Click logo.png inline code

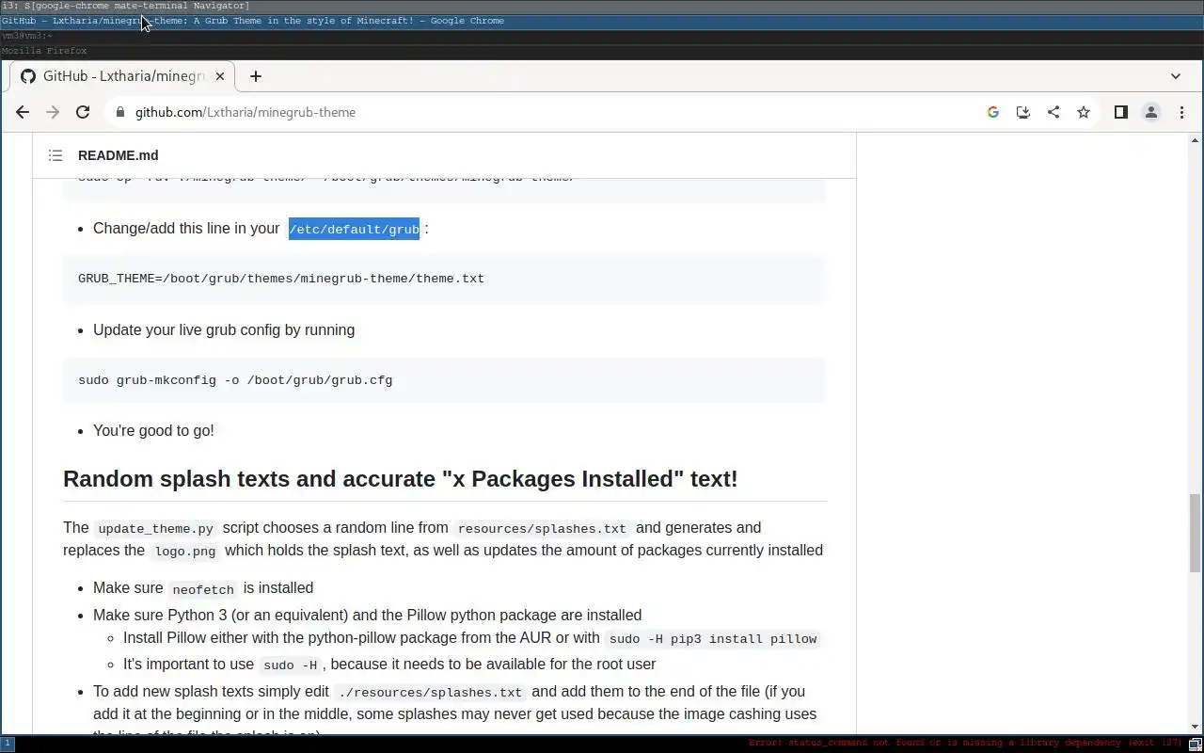[x=185, y=552]
